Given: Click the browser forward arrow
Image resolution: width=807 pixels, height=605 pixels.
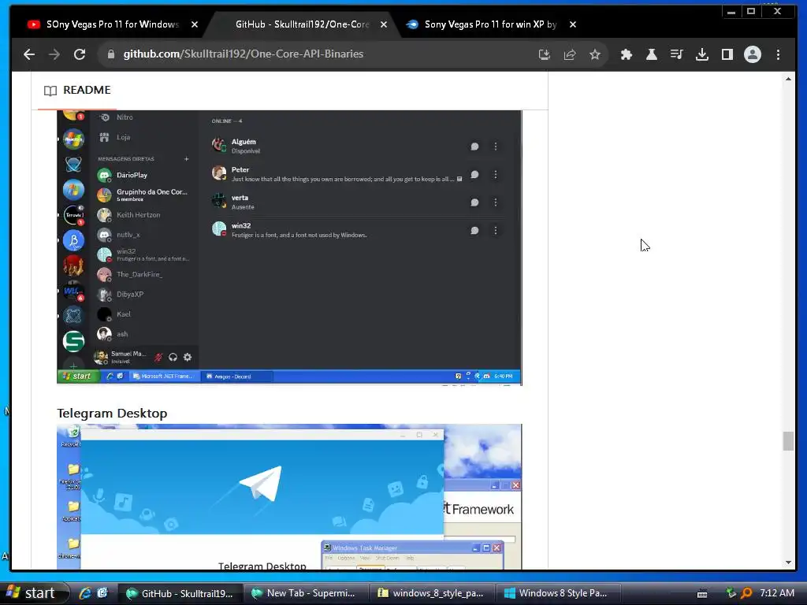Looking at the screenshot, I should (54, 54).
